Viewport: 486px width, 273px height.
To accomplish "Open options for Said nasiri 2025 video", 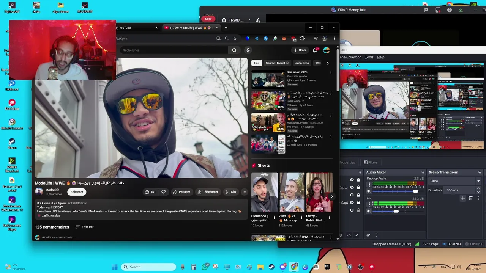I will [x=331, y=72].
